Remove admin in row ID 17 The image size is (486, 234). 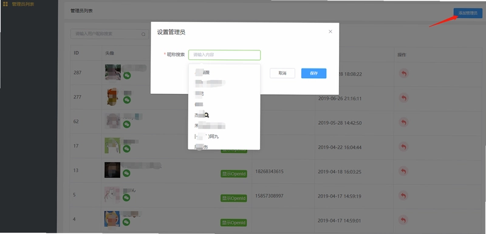point(403,147)
